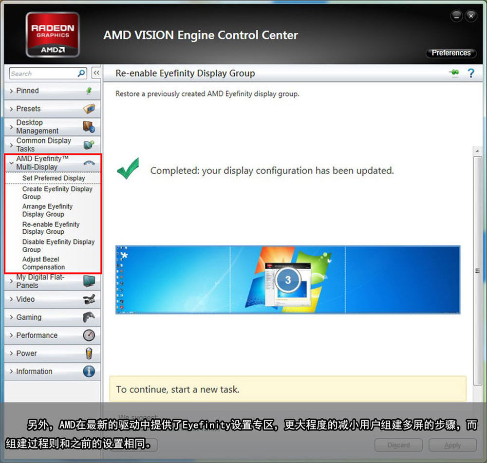Click 'To continue, start a new task.' message
Image resolution: width=487 pixels, height=463 pixels.
coord(178,389)
